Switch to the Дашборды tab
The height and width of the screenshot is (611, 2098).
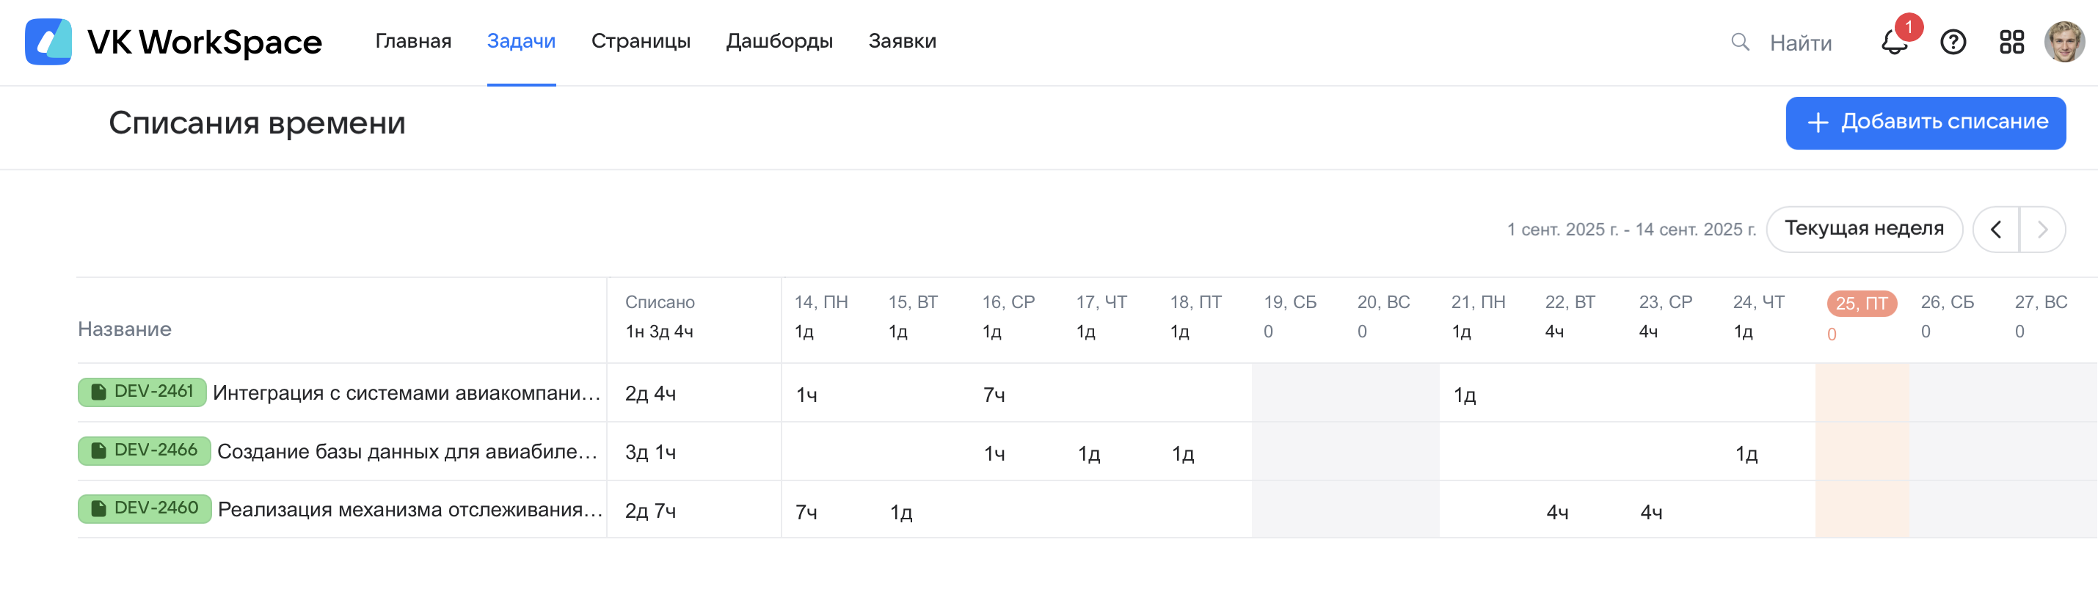pyautogui.click(x=779, y=40)
